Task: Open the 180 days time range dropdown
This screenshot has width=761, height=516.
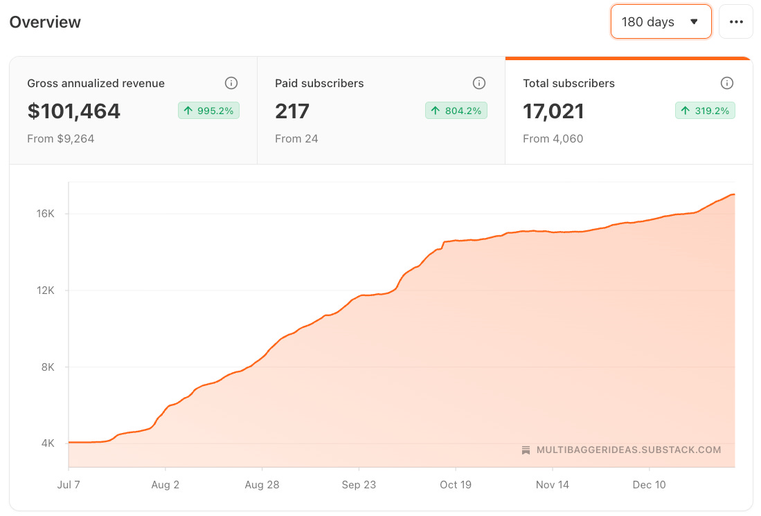Action: pyautogui.click(x=661, y=21)
